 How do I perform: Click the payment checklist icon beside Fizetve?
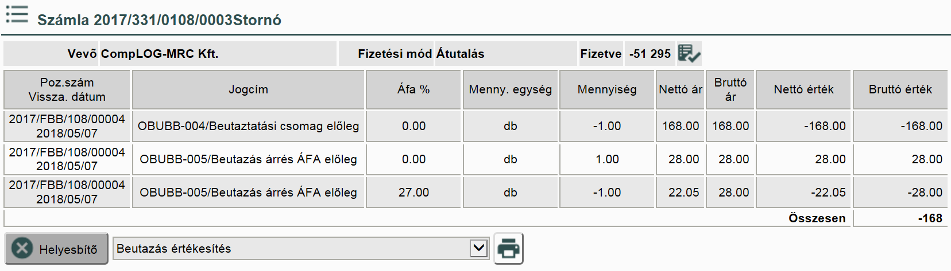coord(689,53)
